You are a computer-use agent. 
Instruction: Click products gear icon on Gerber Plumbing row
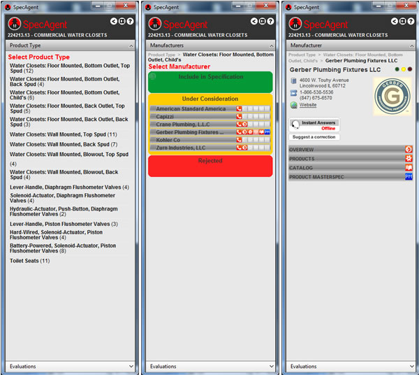coord(251,132)
